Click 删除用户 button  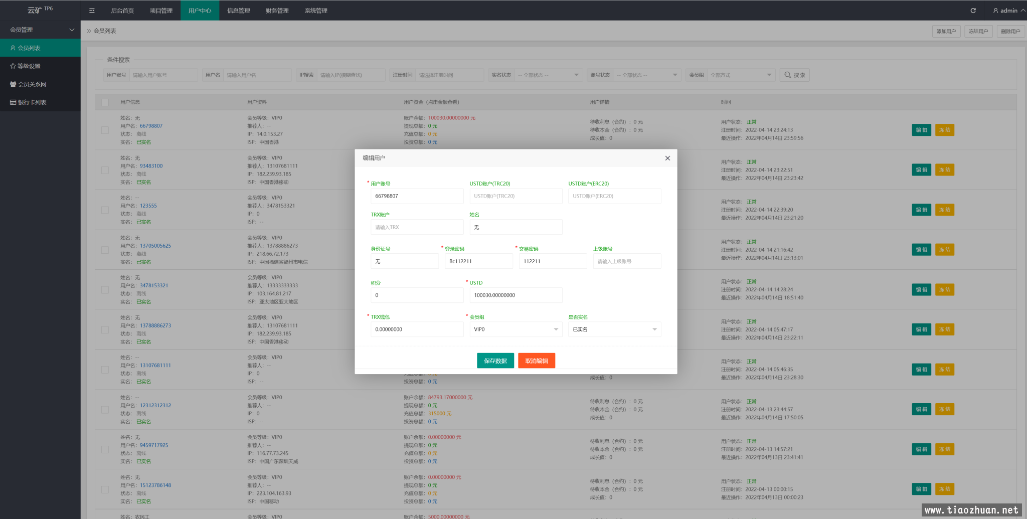point(1010,31)
